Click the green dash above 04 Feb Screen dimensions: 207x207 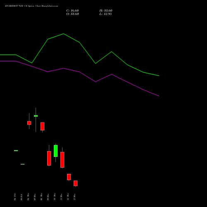(x=16, y=151)
